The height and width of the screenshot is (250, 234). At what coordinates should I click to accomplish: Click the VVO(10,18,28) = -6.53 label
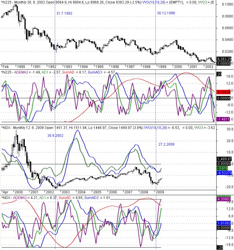(x=162, y=128)
